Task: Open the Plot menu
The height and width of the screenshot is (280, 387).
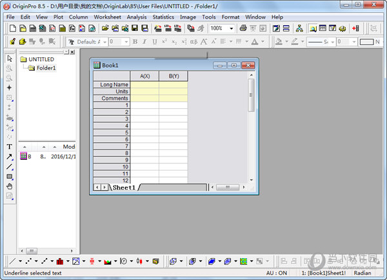Action: coord(58,17)
